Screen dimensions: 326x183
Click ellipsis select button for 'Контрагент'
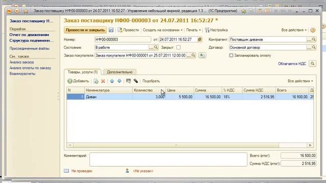click(x=309, y=40)
